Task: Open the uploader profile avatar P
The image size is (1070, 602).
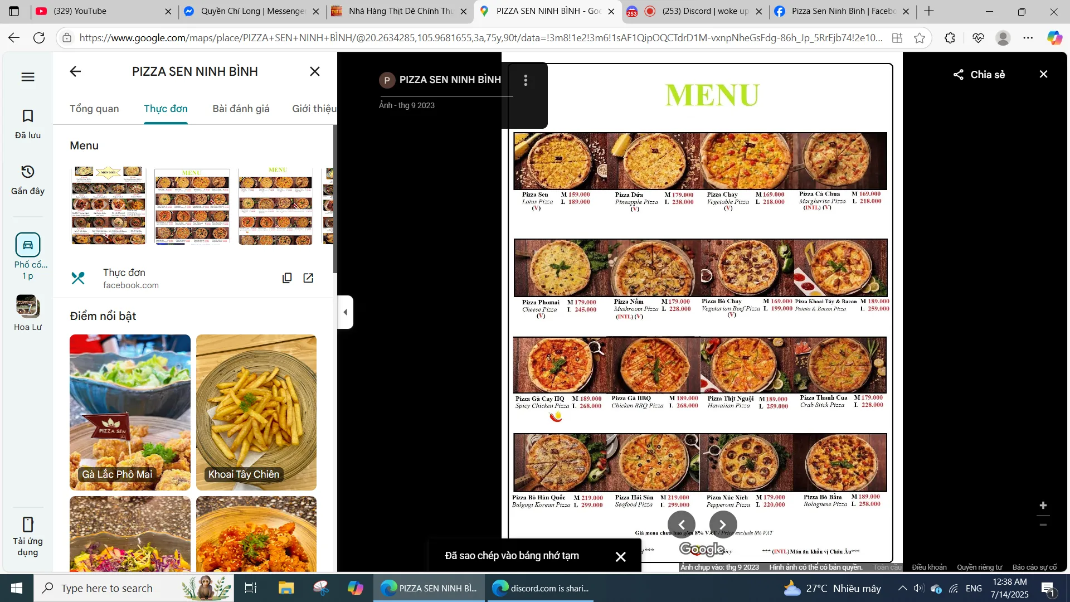Action: (387, 80)
